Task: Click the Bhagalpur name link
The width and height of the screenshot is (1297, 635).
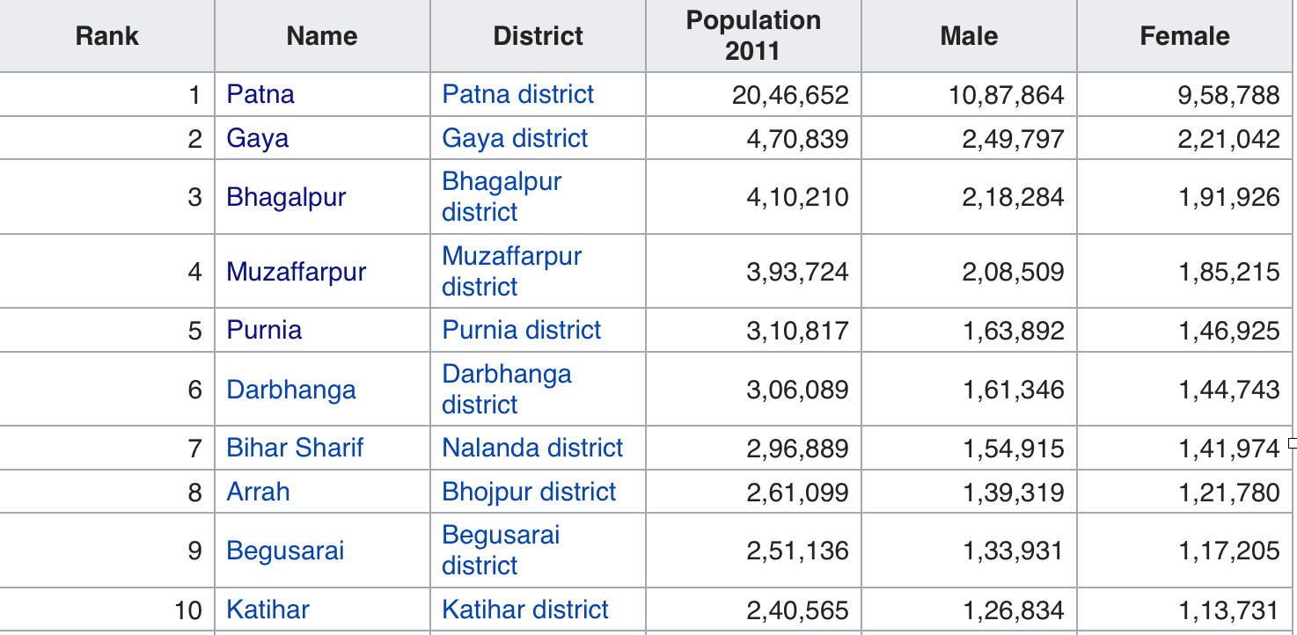Action: tap(286, 197)
